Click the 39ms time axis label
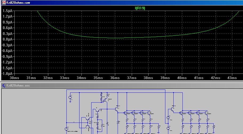This screenshot has height=134, width=243. tap(165, 78)
